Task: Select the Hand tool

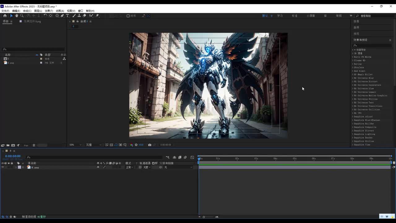Action: [17, 15]
